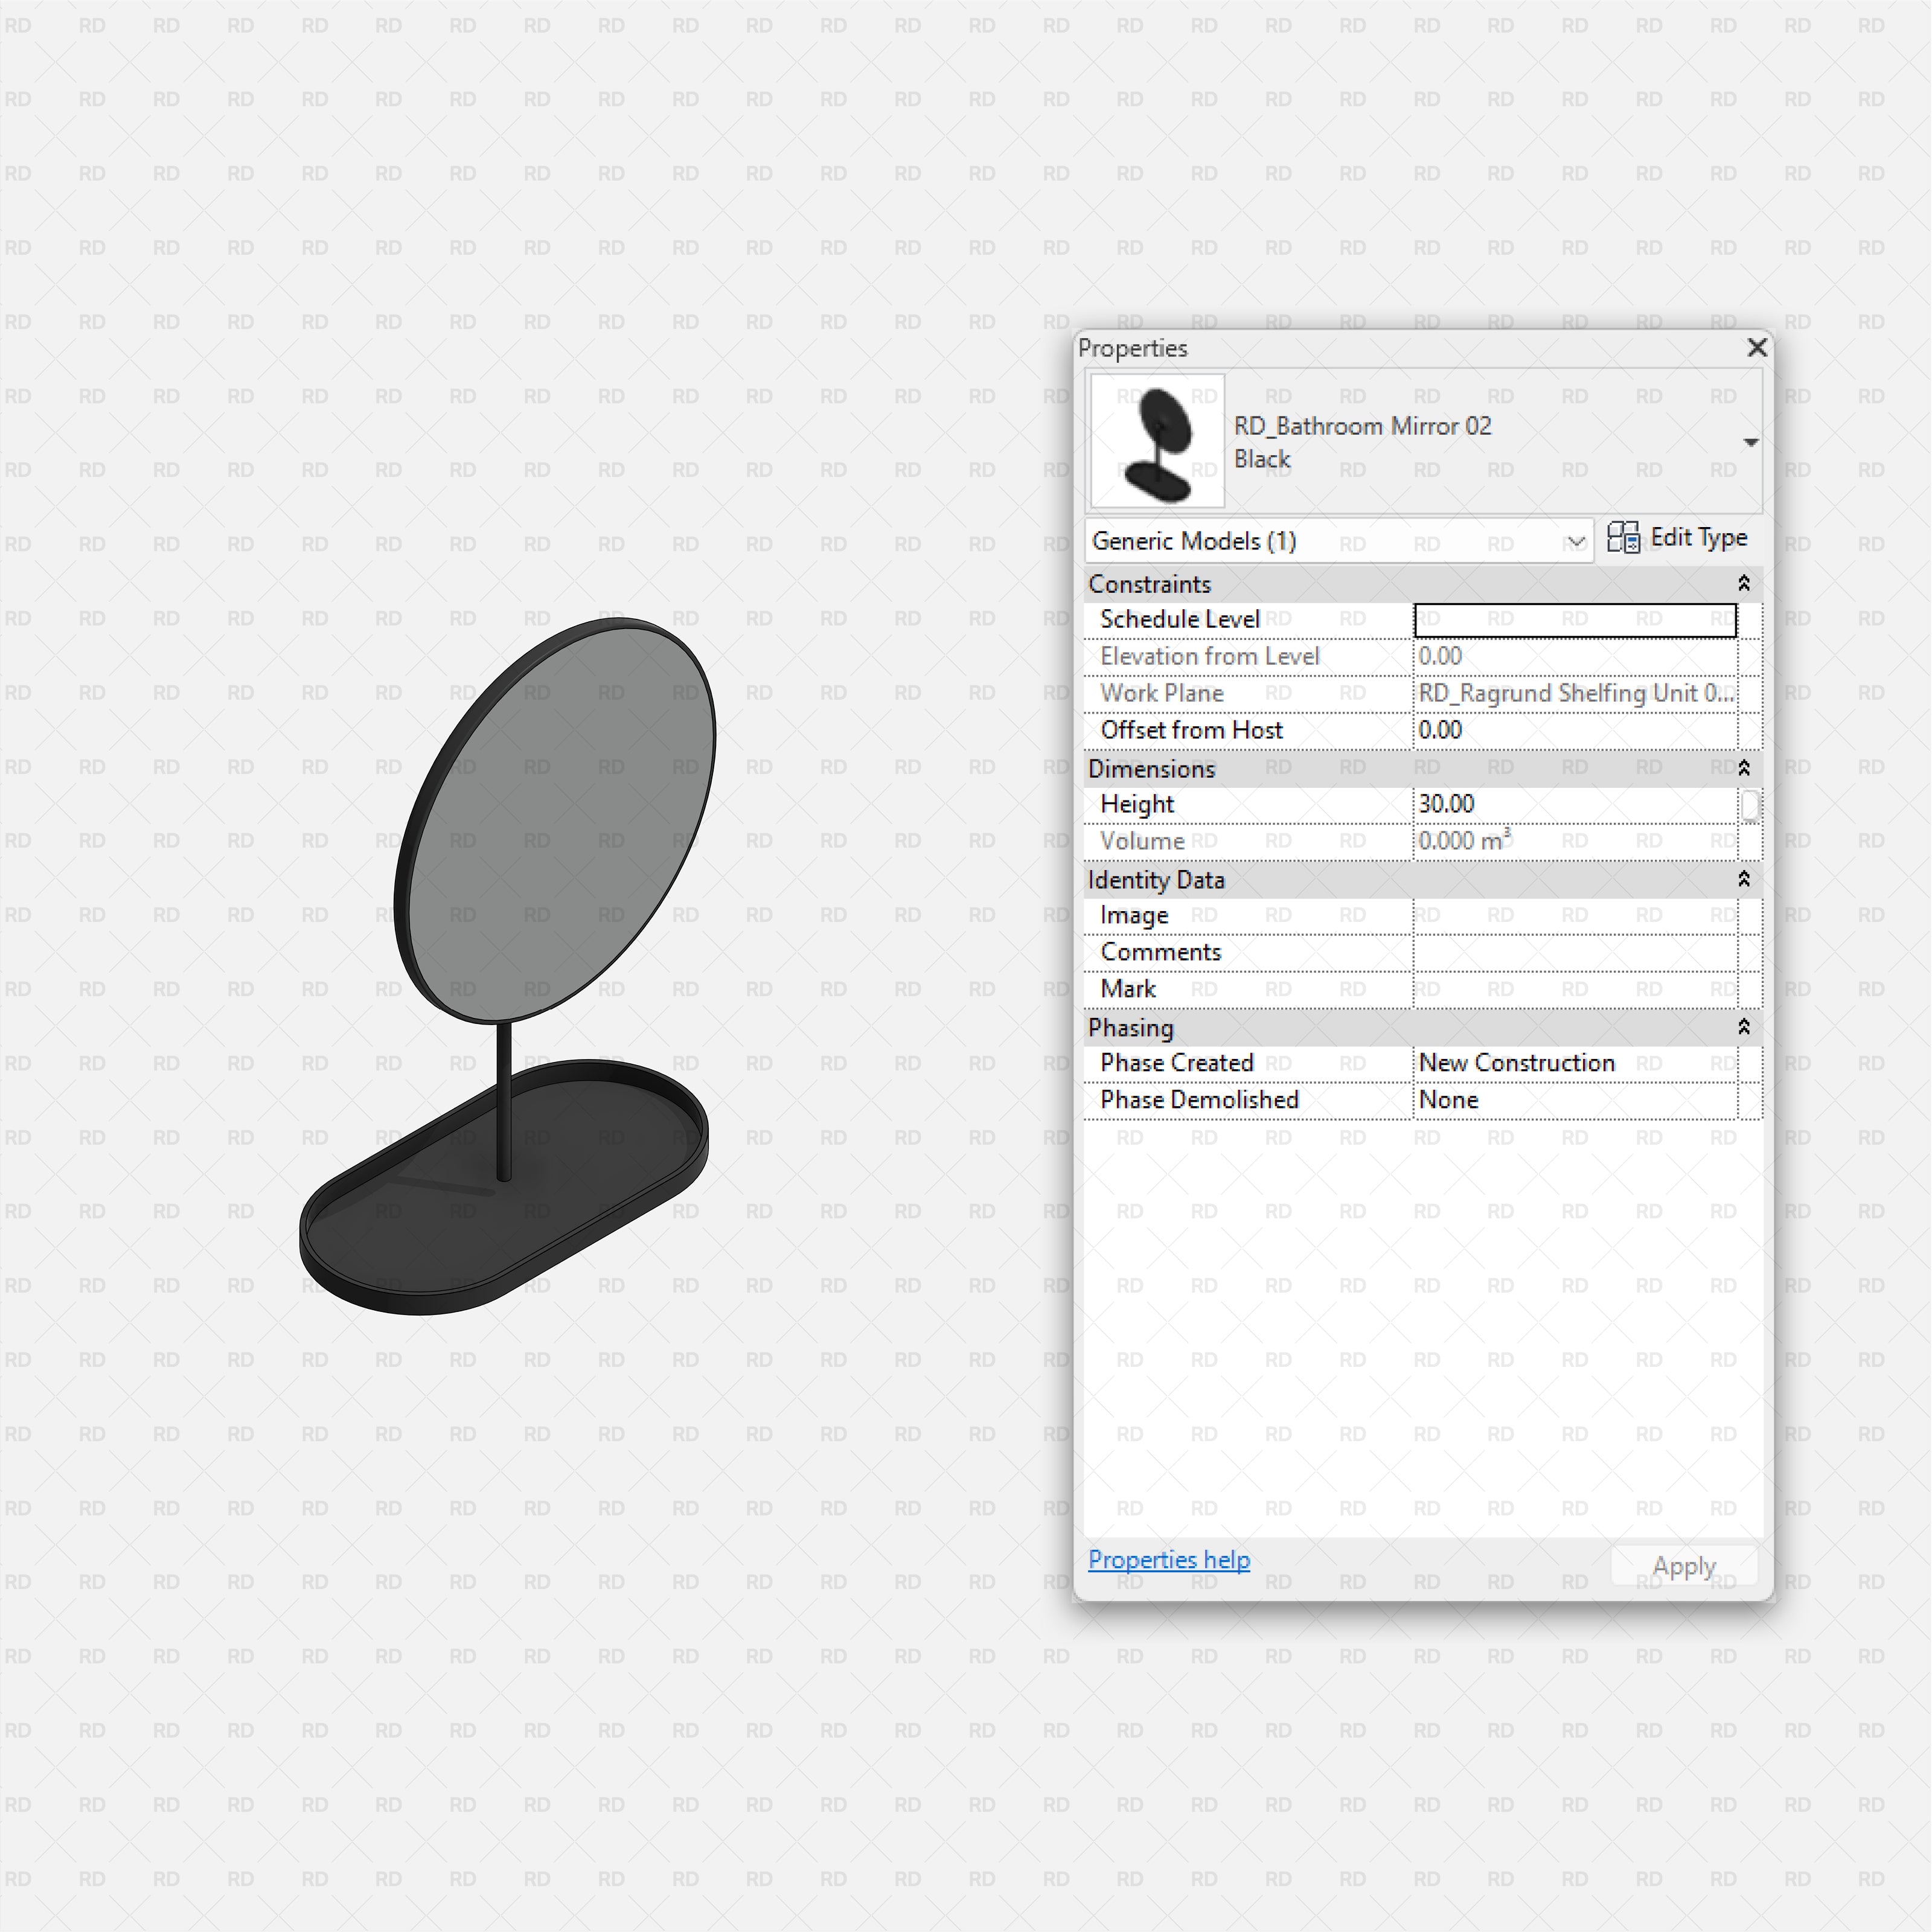The height and width of the screenshot is (1932, 1932).
Task: Click the Schedule Level value field
Action: click(x=1574, y=620)
